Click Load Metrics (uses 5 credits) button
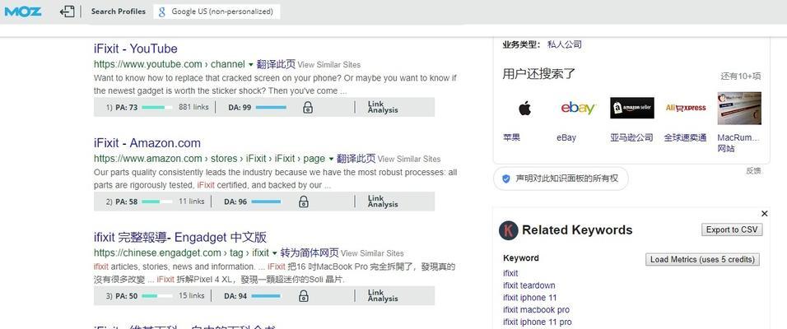The image size is (787, 329). tap(702, 259)
